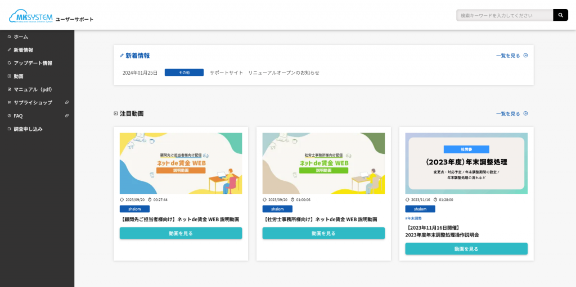The height and width of the screenshot is (287, 576).
Task: Open 社労士事務所様向け配信 video thumbnail
Action: click(323, 163)
